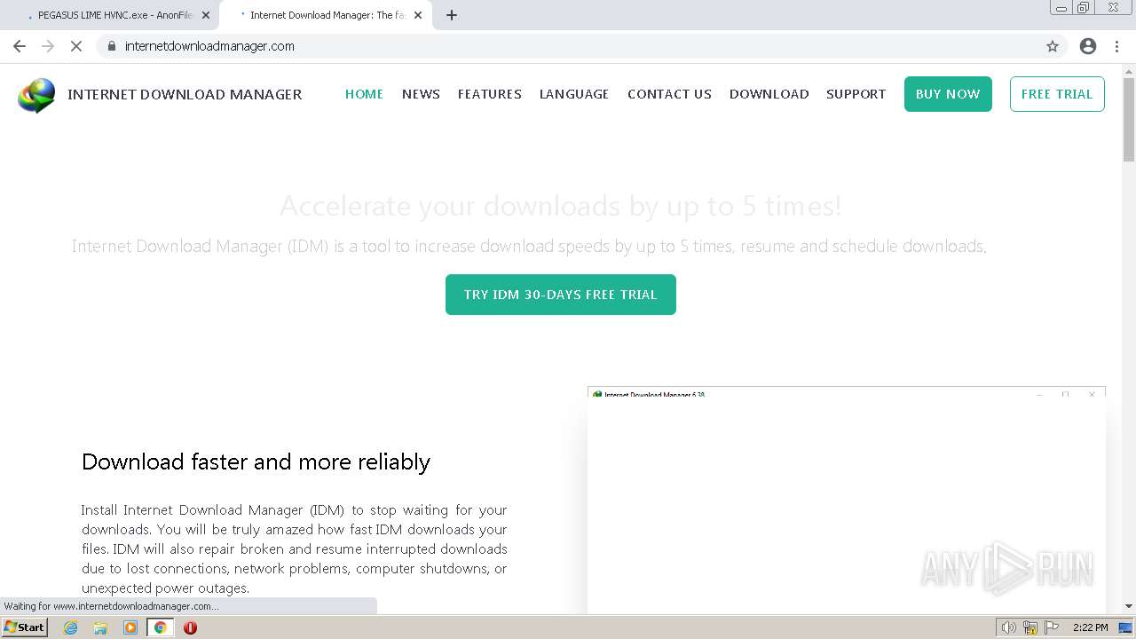Click the 'Download faster and more reliably' heading

click(x=256, y=461)
